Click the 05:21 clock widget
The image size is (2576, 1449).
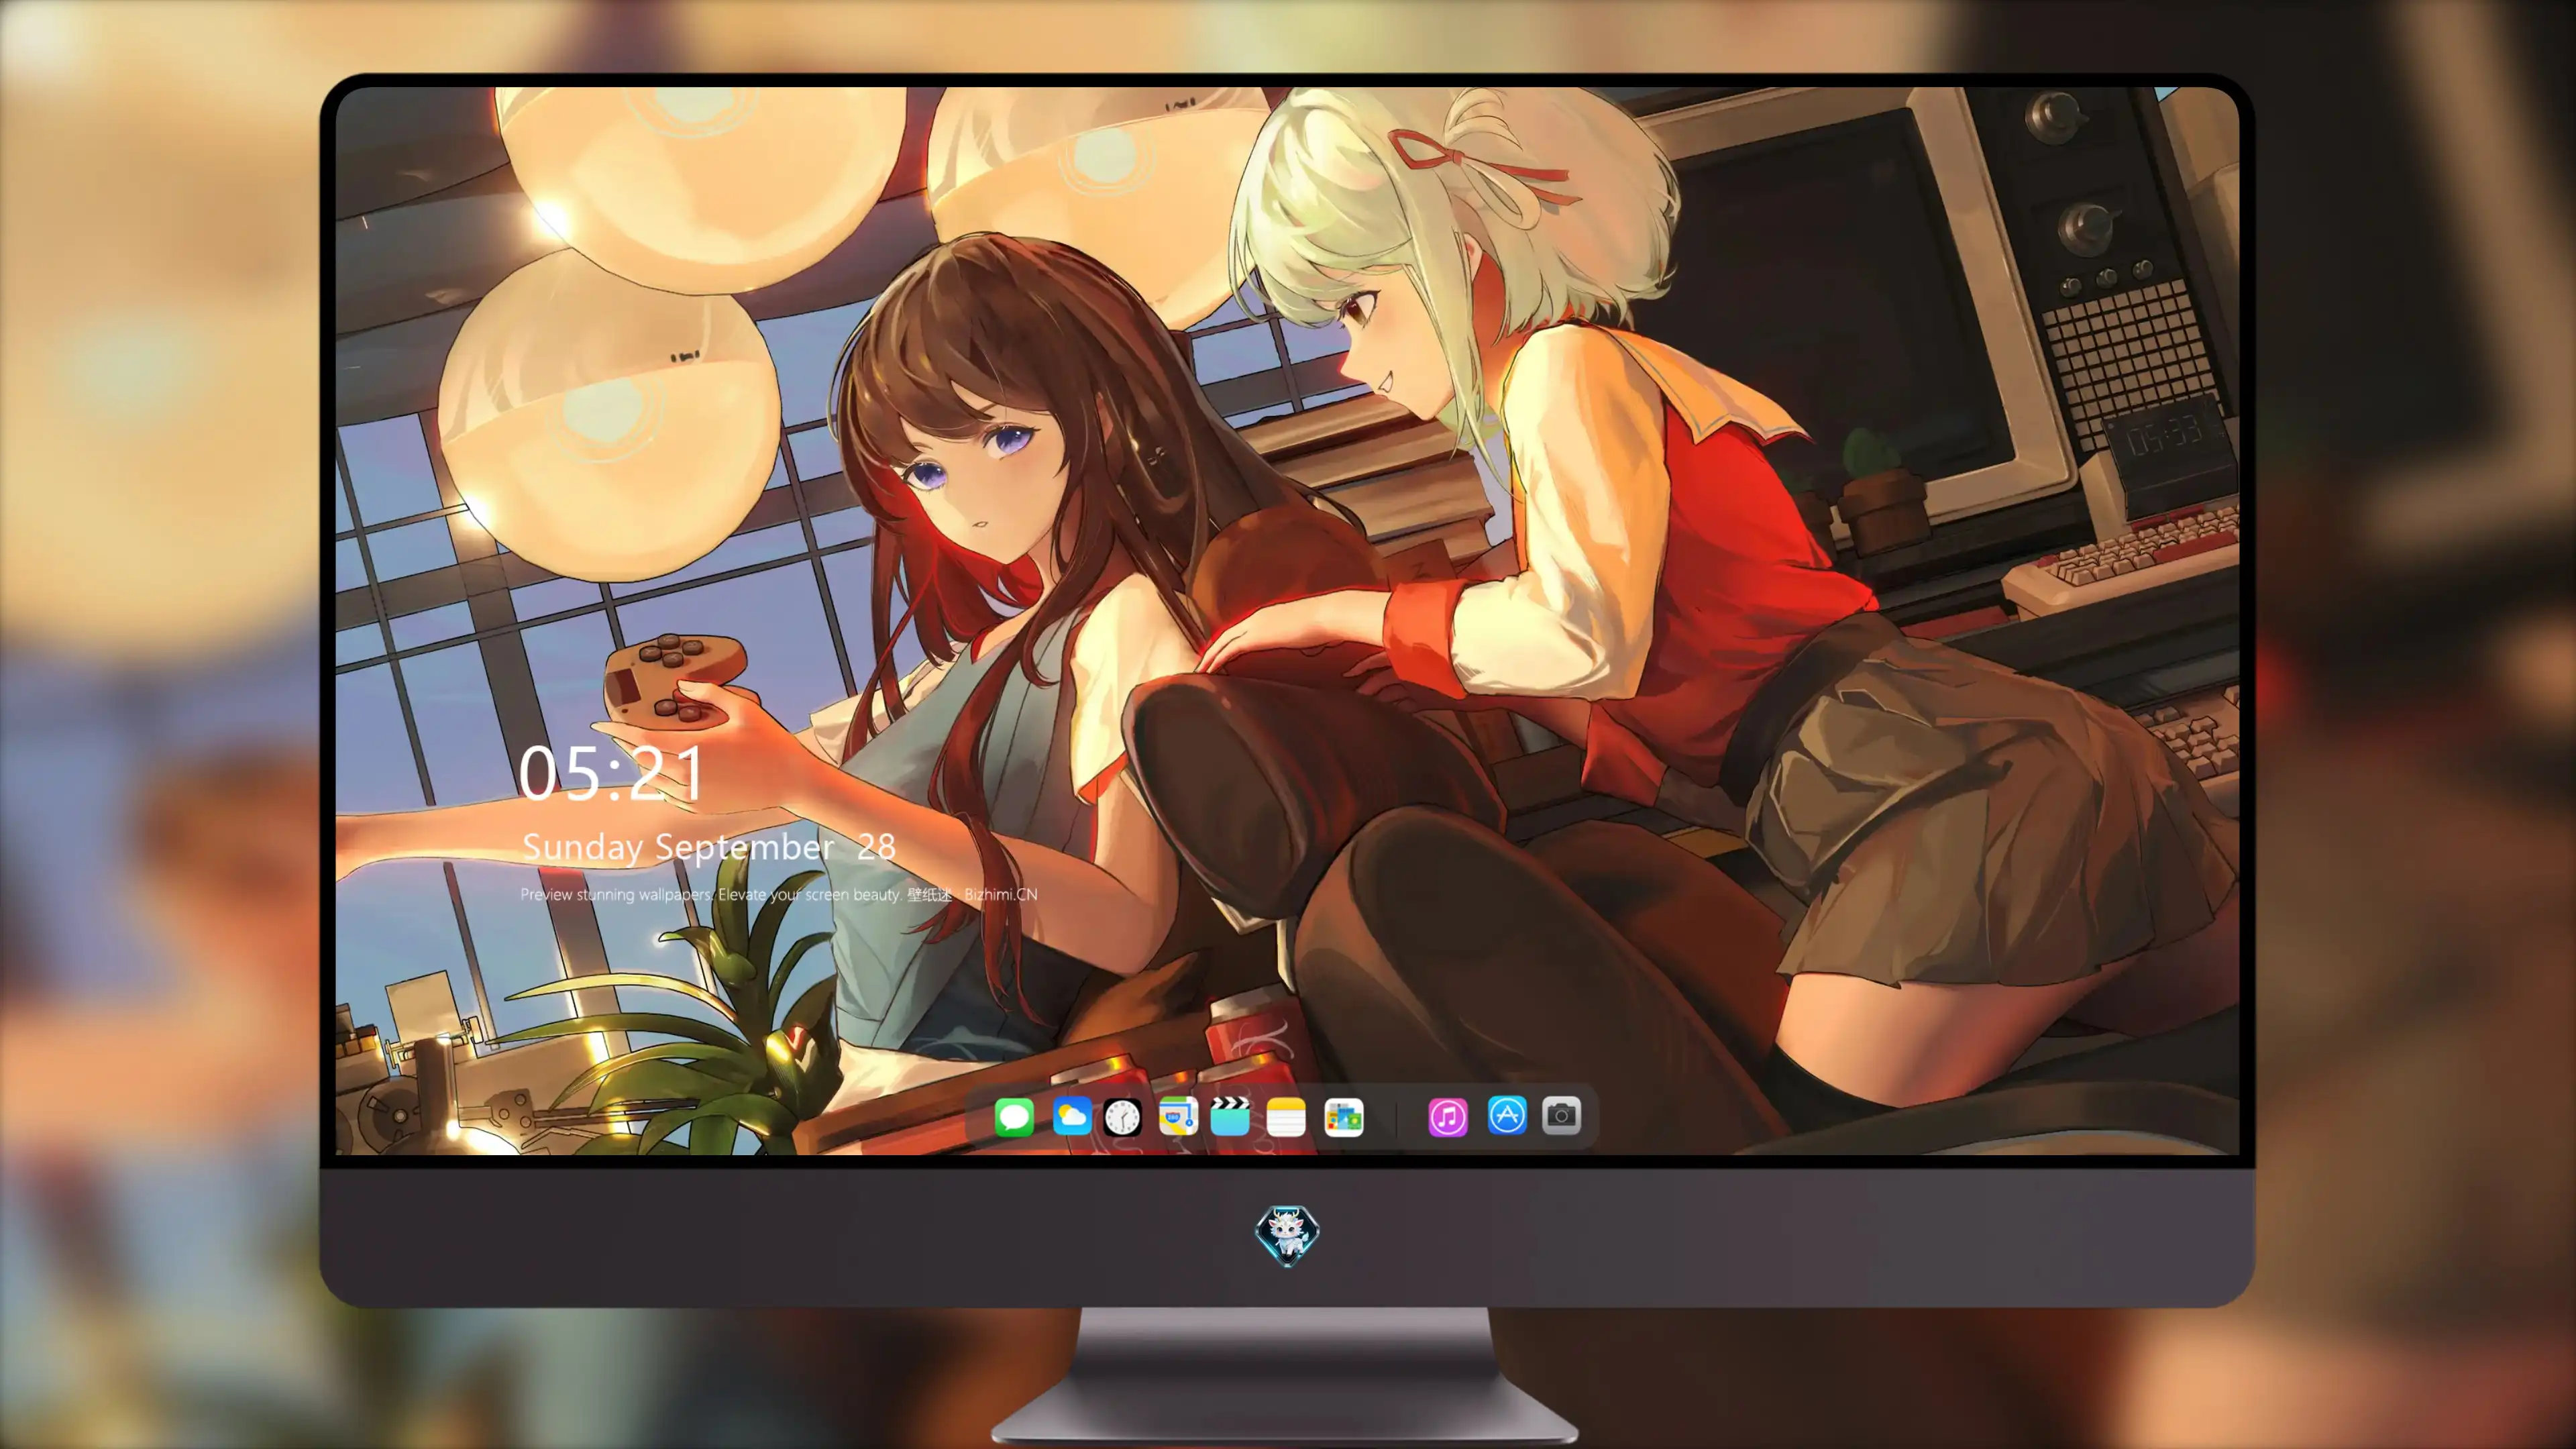pos(611,774)
